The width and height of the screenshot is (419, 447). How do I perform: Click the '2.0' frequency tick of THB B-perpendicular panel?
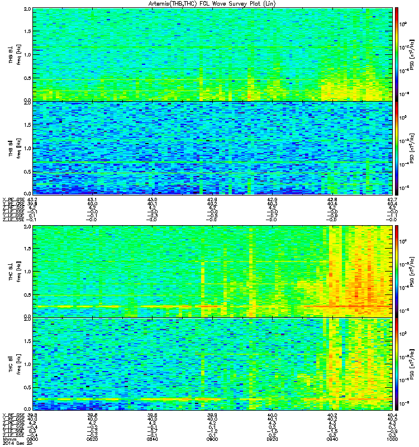click(27, 9)
